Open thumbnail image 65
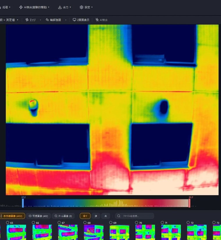The image size is (221, 240). [x=16, y=232]
